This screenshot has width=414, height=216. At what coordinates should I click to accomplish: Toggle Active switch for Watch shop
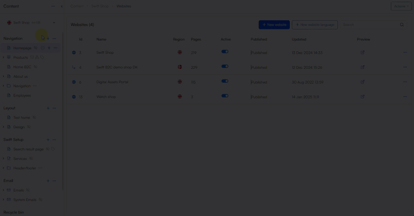click(225, 96)
